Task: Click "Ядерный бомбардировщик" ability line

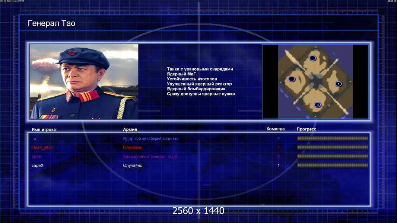Action: pos(196,89)
